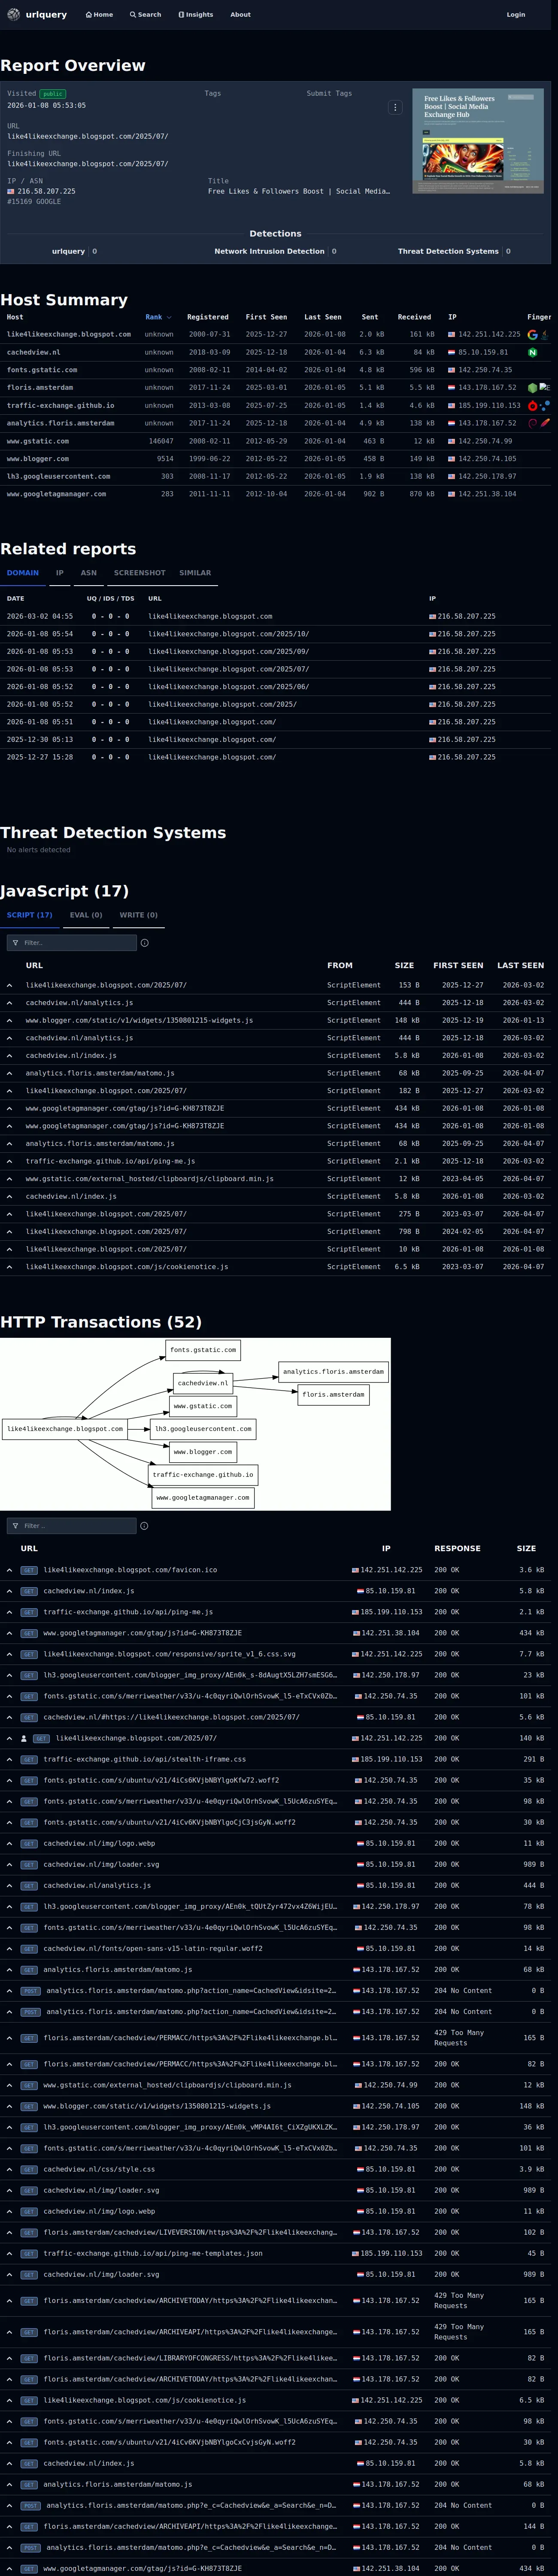Expand the JavaScript row for 1350801215-widgets.js

tap(10, 1021)
